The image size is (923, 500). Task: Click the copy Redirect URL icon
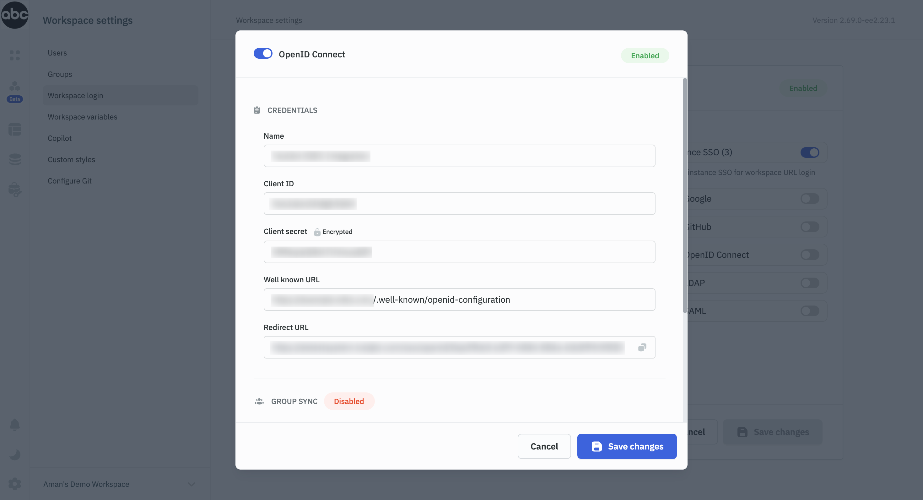click(642, 347)
